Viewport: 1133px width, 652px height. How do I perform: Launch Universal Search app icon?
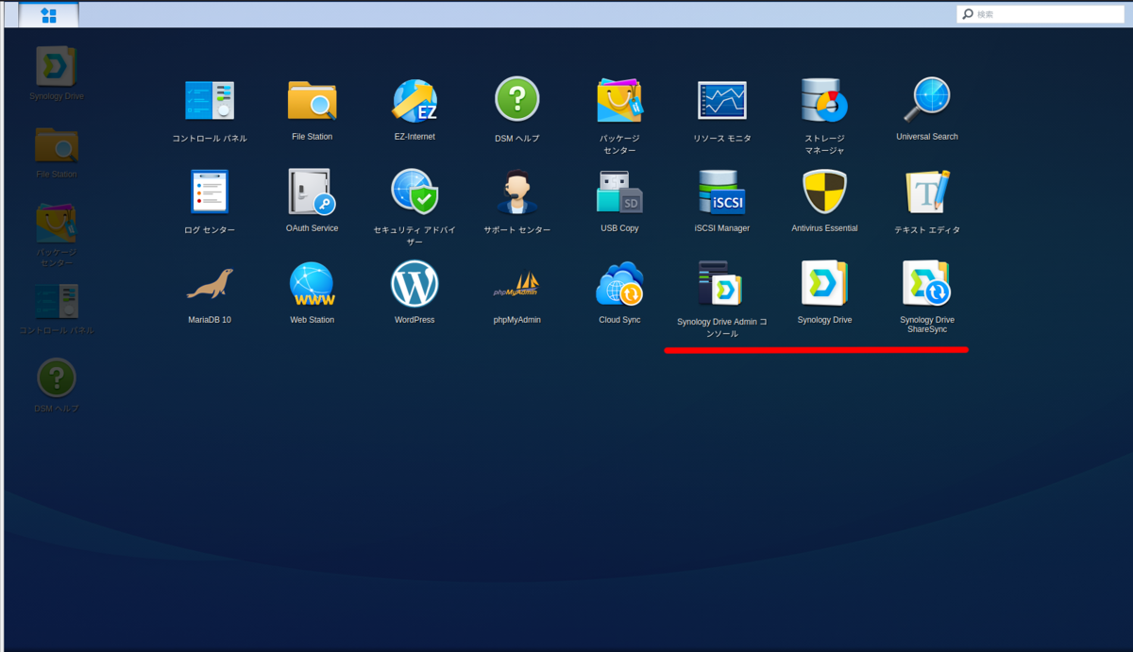tap(927, 99)
